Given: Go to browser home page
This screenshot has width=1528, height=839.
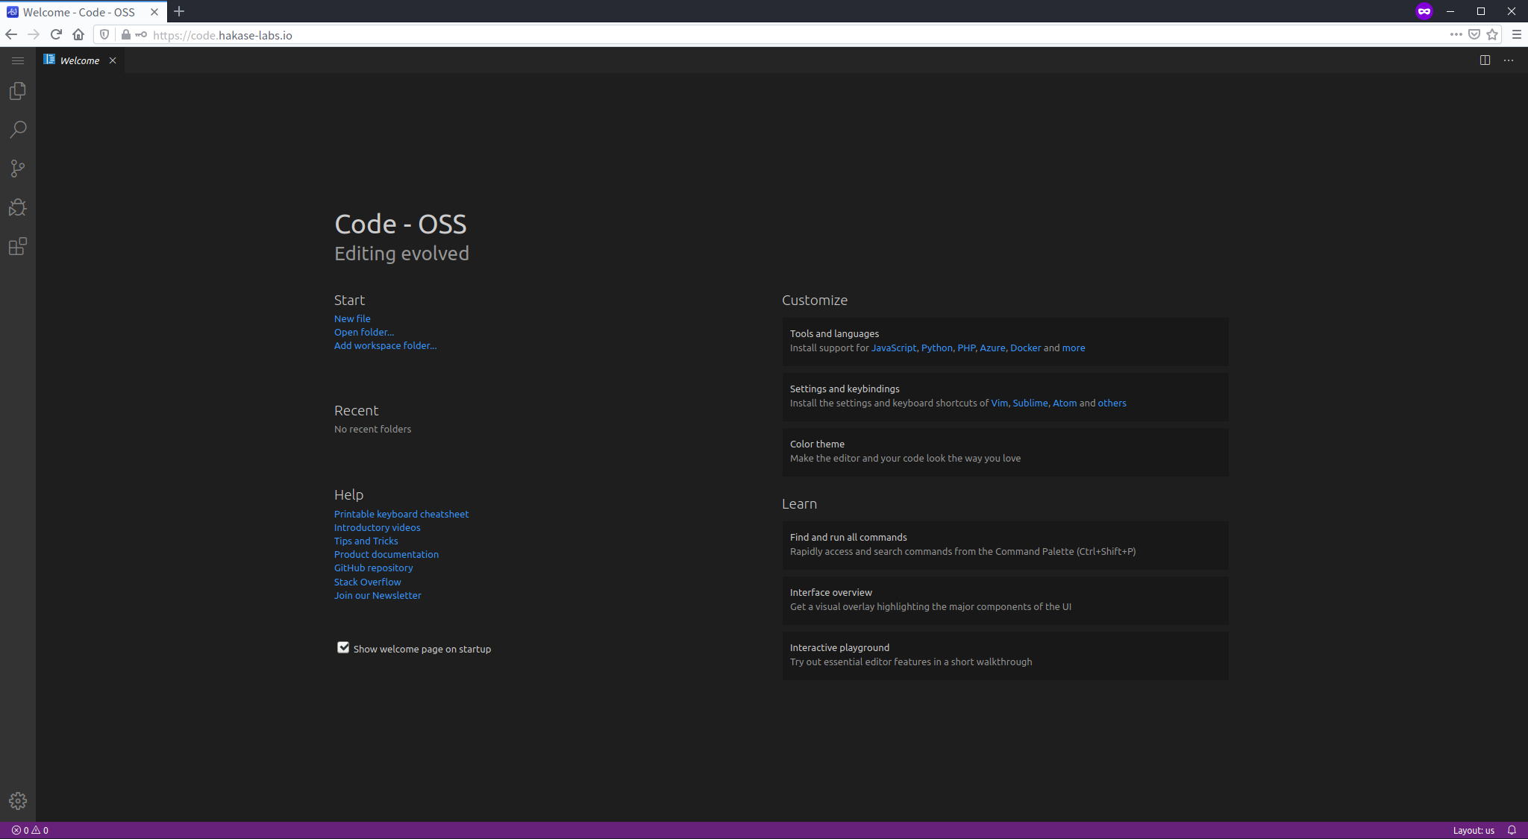Looking at the screenshot, I should pos(78,34).
